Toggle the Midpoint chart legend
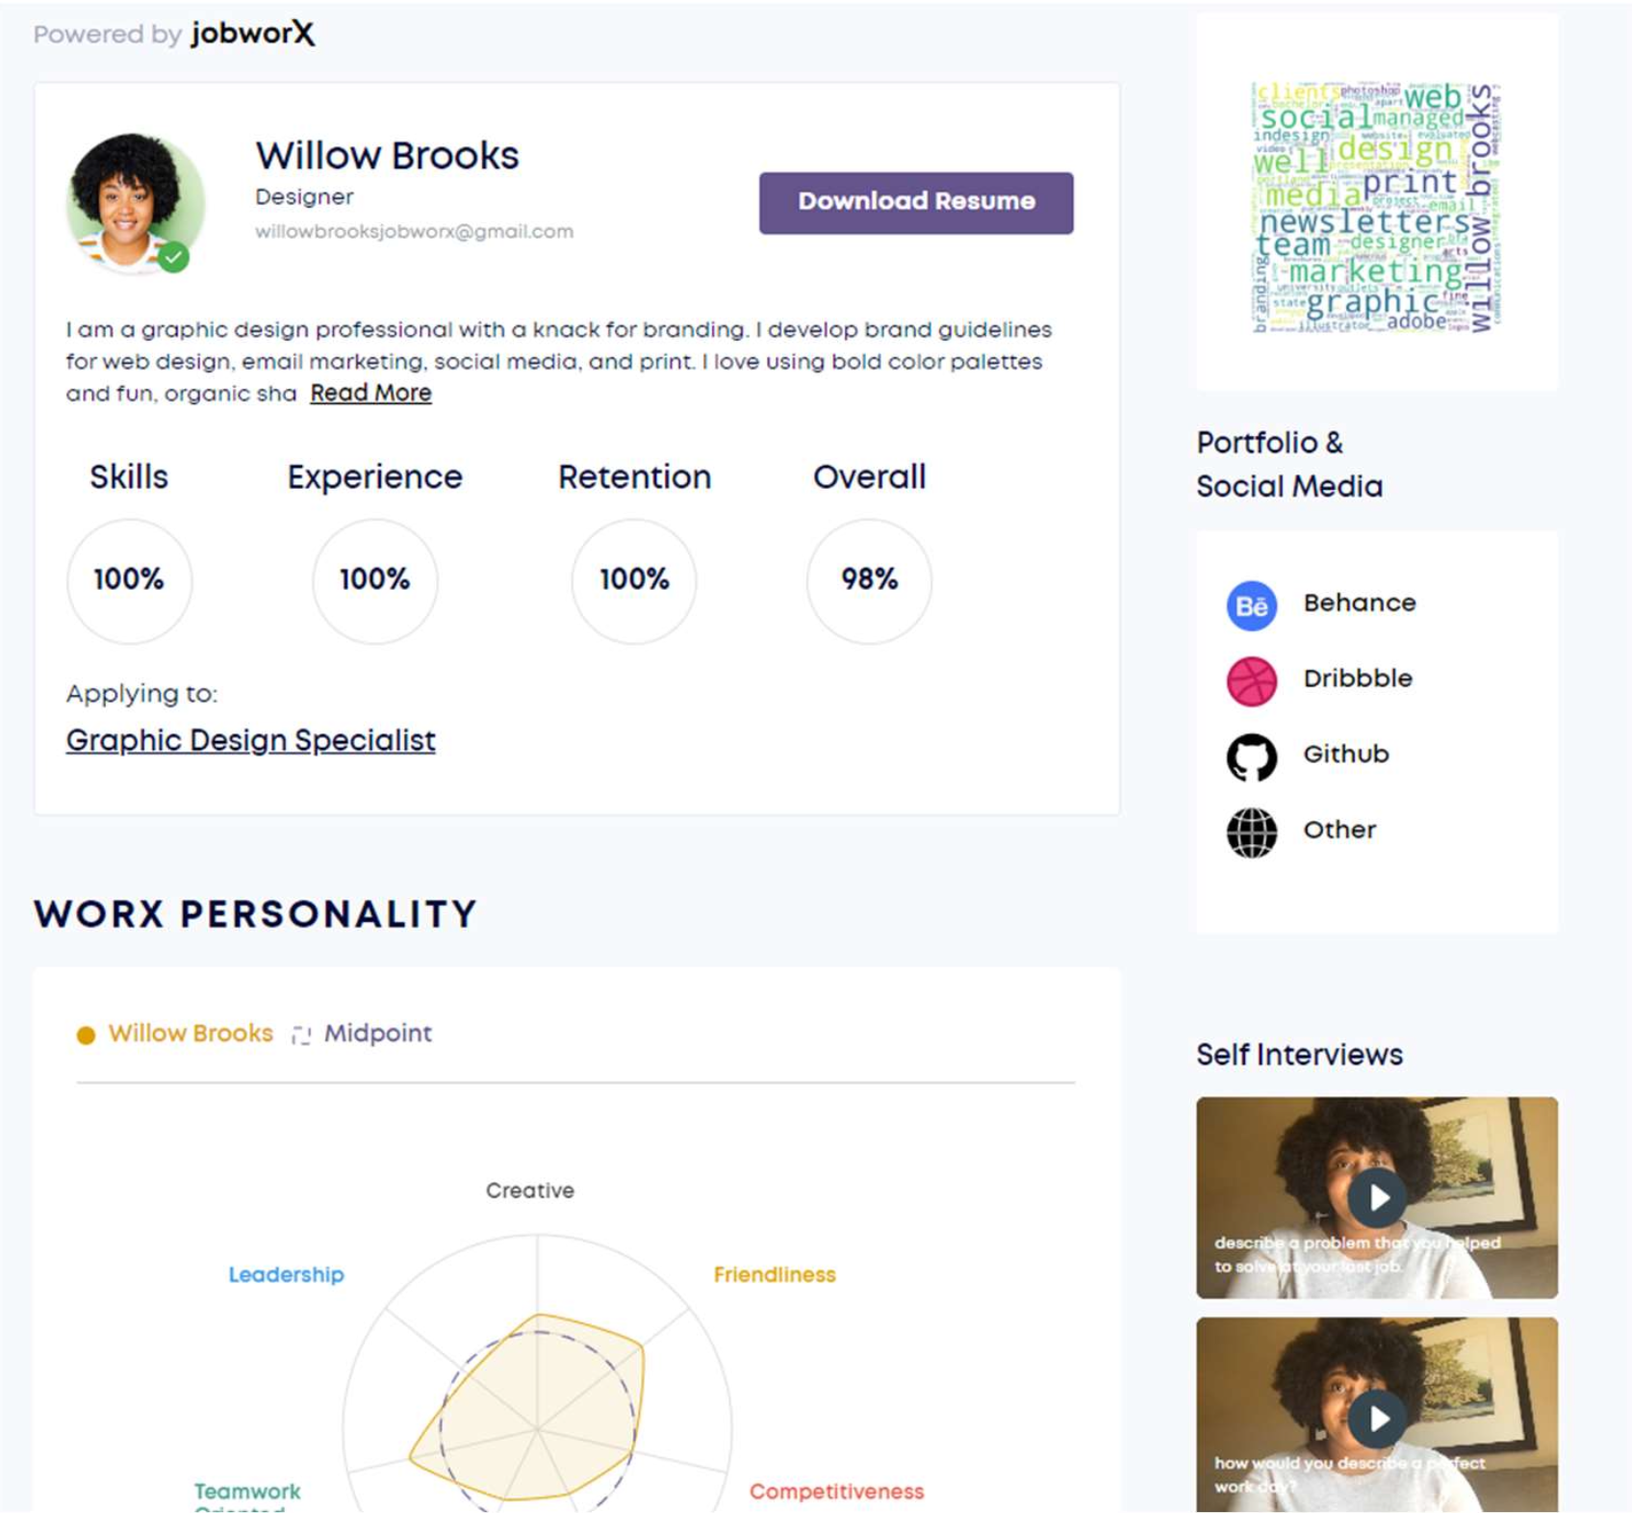The height and width of the screenshot is (1538, 1632). 362,1033
